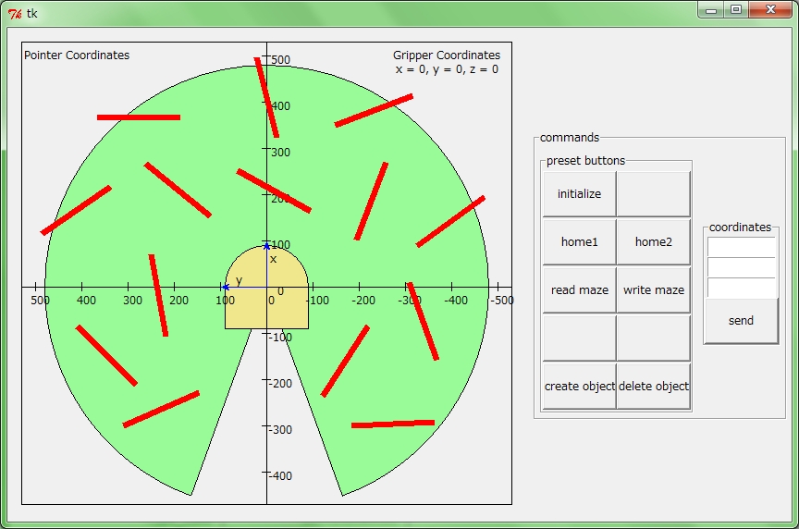Image resolution: width=799 pixels, height=529 pixels.
Task: Send the entered coordinates
Action: pos(741,321)
